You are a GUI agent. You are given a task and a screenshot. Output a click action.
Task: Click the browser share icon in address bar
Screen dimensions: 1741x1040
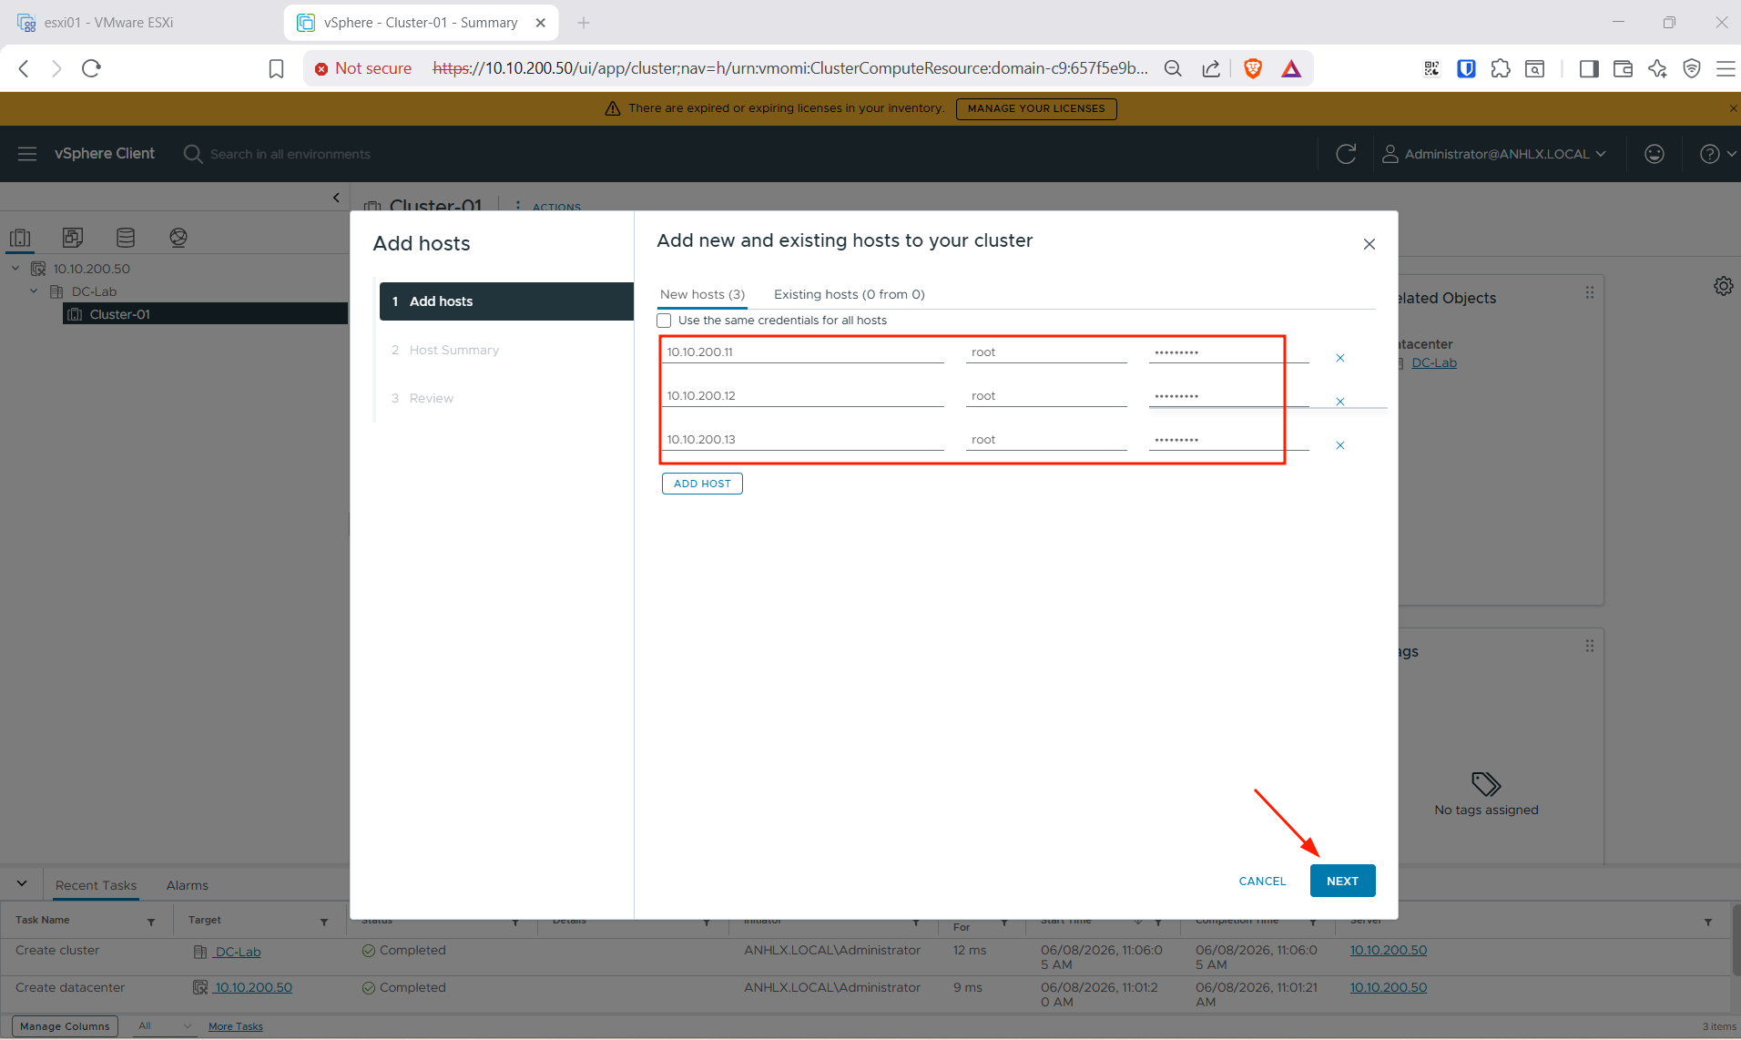coord(1211,68)
